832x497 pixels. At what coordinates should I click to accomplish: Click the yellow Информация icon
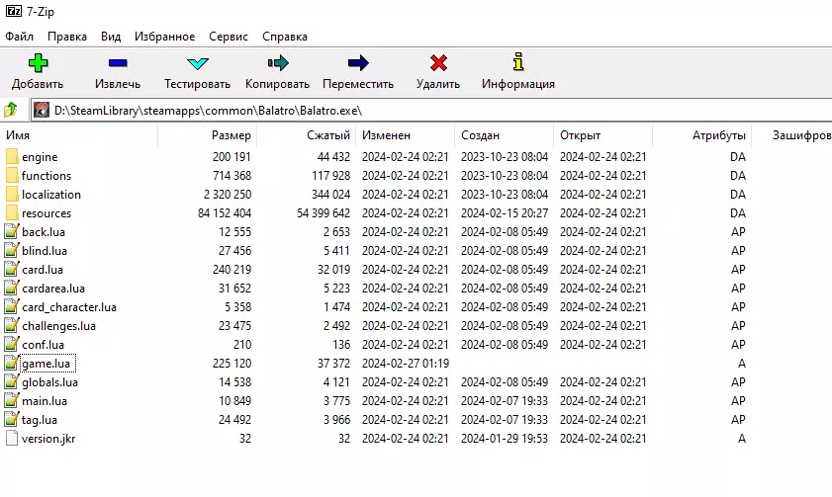[518, 62]
